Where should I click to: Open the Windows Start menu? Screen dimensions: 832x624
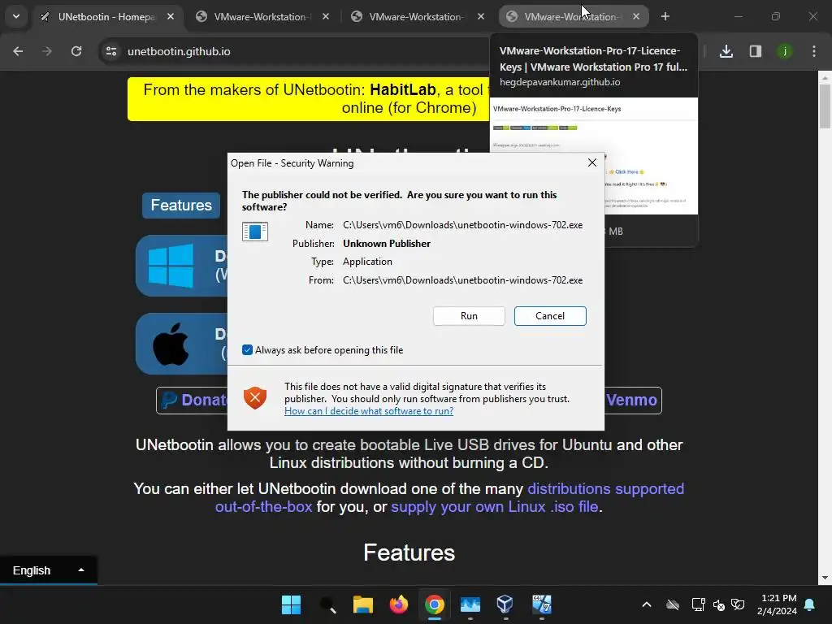pos(291,604)
